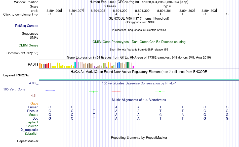Click '100 vertebrates Basewise Conservation by PhyloP'
This screenshot has width=239, height=147.
(x=139, y=83)
